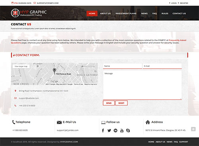Image resolution: width=199 pixels, height=146 pixels.
Task: Click the Follow us laptop icon
Action: (x=103, y=123)
